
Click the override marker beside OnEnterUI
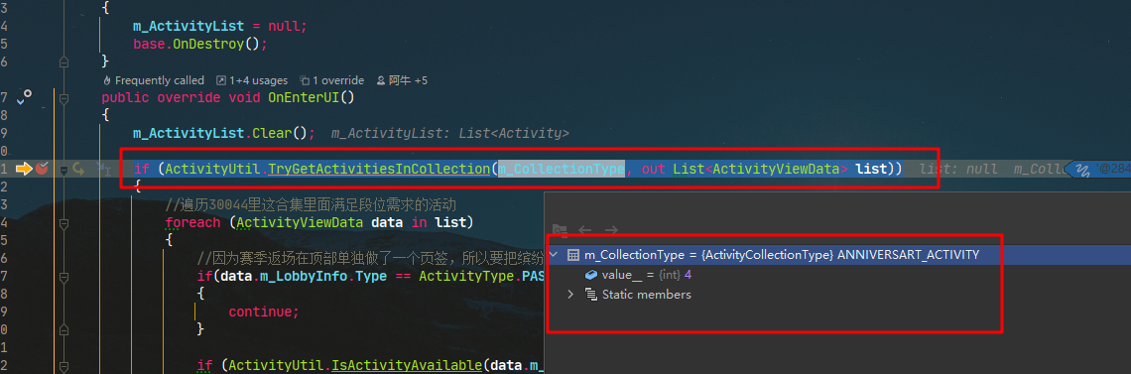(24, 96)
